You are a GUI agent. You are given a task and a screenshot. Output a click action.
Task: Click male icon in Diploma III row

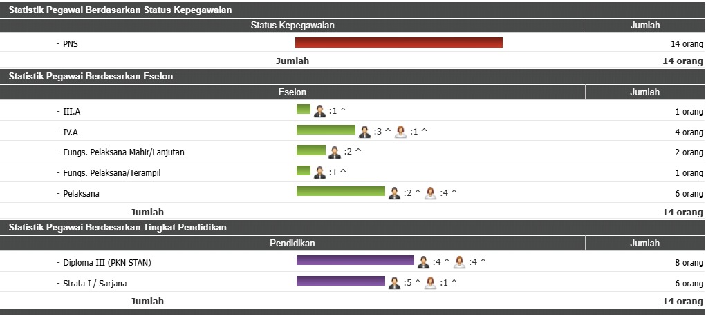pyautogui.click(x=423, y=262)
